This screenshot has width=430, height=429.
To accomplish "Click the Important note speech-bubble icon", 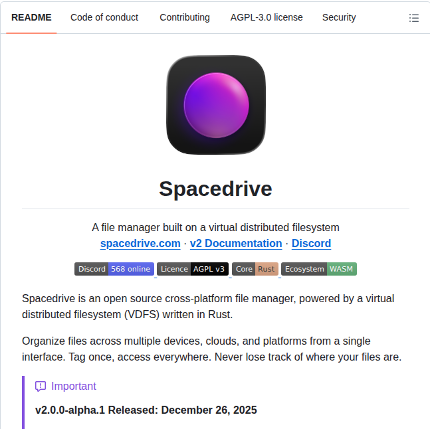I will click(x=41, y=386).
